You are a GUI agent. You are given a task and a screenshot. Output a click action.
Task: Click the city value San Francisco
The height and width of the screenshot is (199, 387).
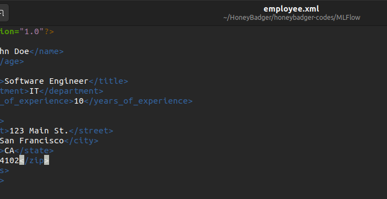(32, 141)
